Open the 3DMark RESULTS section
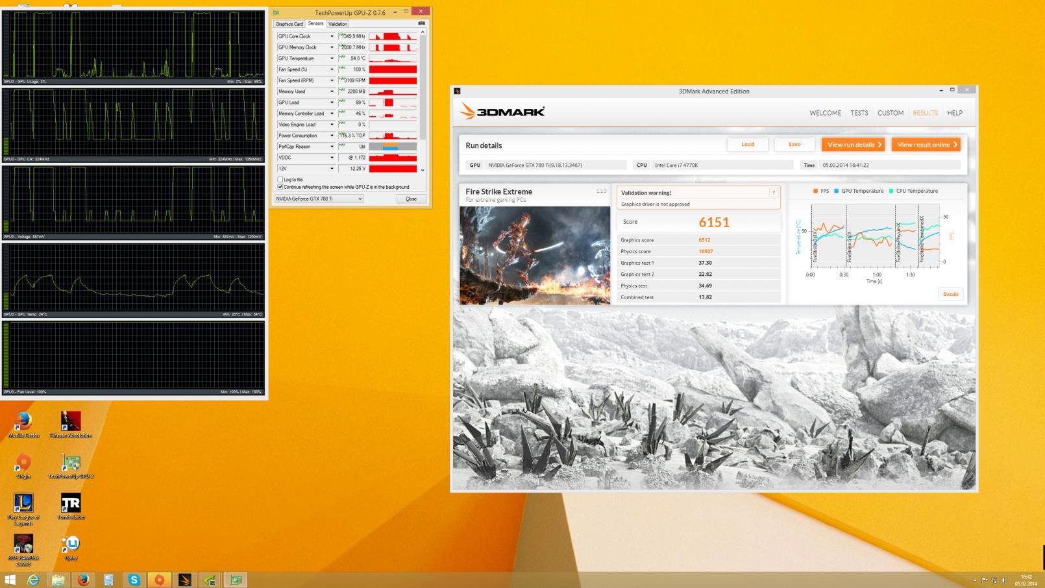 tap(925, 113)
